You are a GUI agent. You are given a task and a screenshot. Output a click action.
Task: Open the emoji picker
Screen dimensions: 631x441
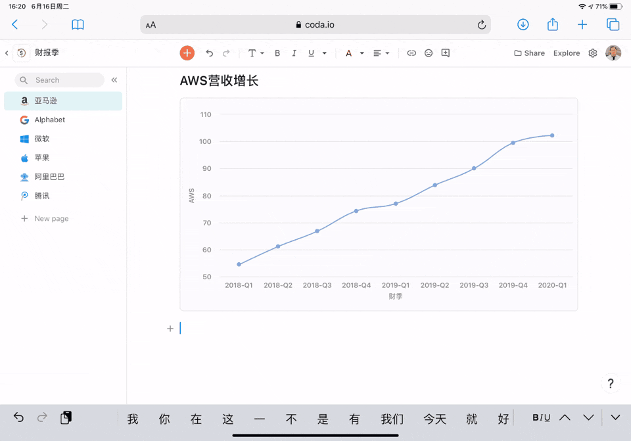tap(429, 53)
